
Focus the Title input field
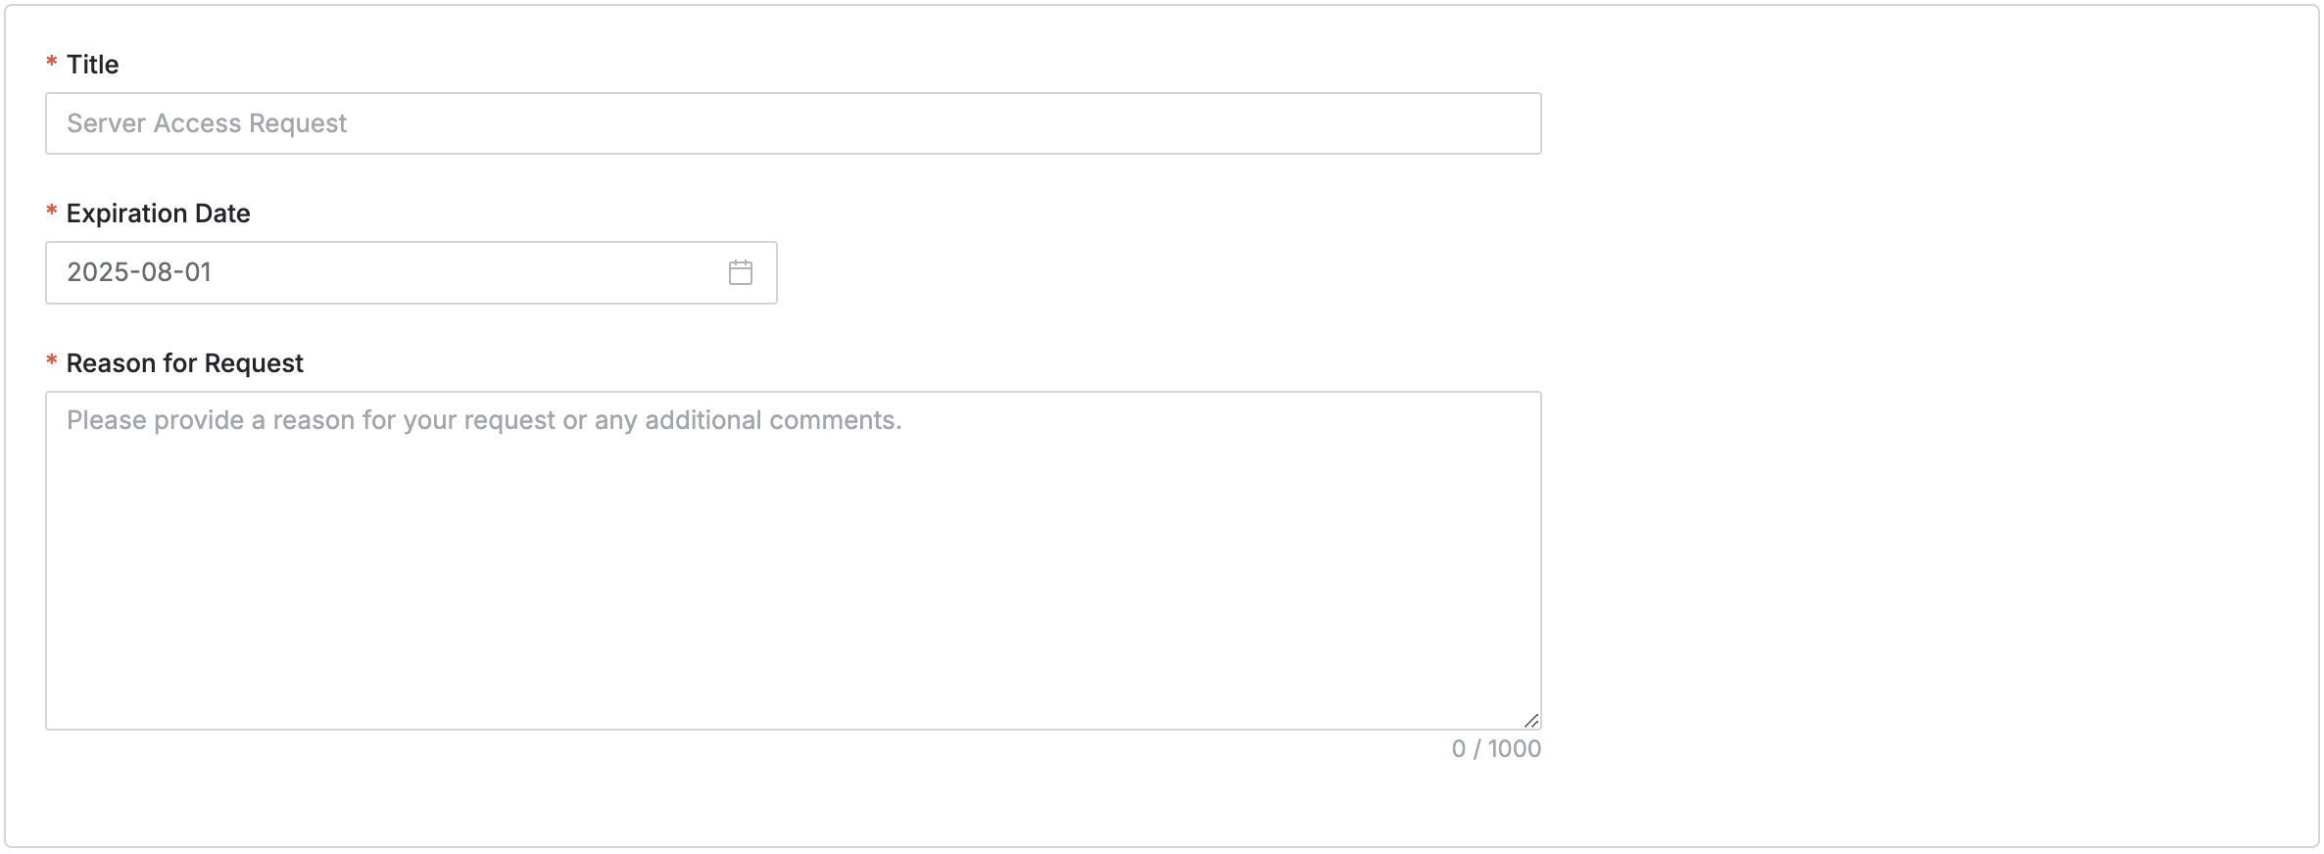792,123
